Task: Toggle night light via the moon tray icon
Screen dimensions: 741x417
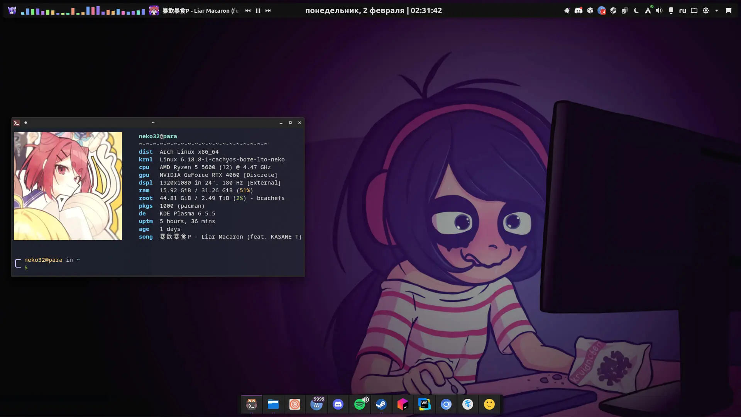Action: (636, 10)
